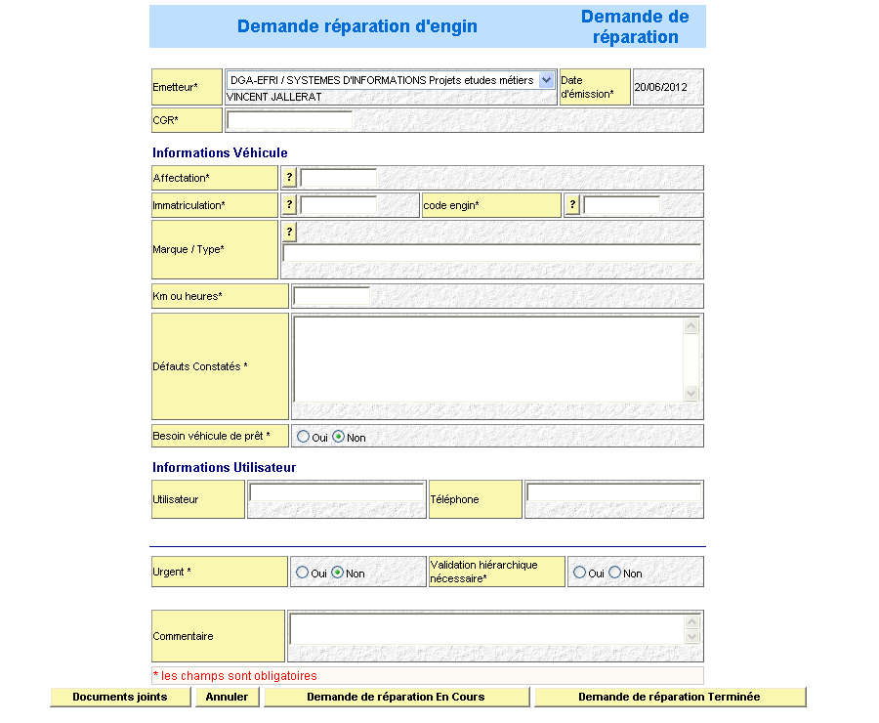Click the Informations Utilisateur section heading
The image size is (879, 723).
225,467
